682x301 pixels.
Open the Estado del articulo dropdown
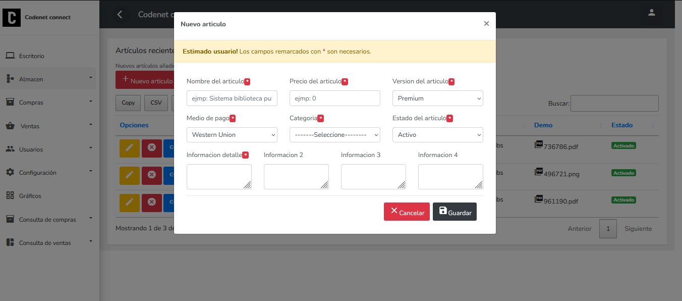[437, 135]
